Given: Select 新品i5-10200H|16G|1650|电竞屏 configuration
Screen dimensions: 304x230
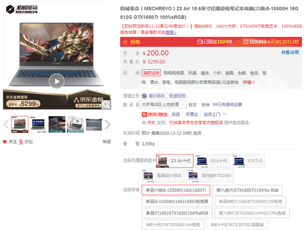Looking at the screenshot, I should click(x=177, y=202).
